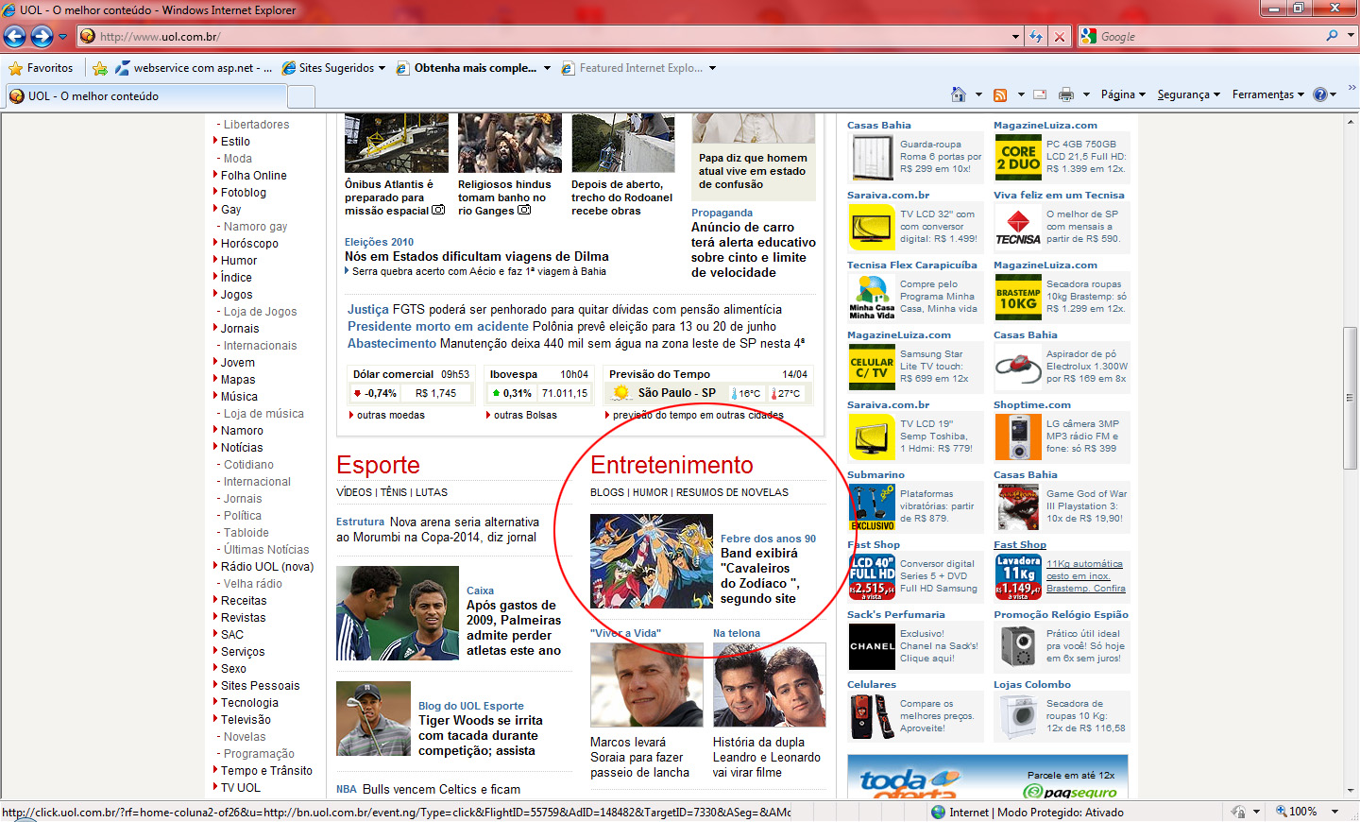Click the search magnifier icon
The width and height of the screenshot is (1360, 822).
[1332, 36]
